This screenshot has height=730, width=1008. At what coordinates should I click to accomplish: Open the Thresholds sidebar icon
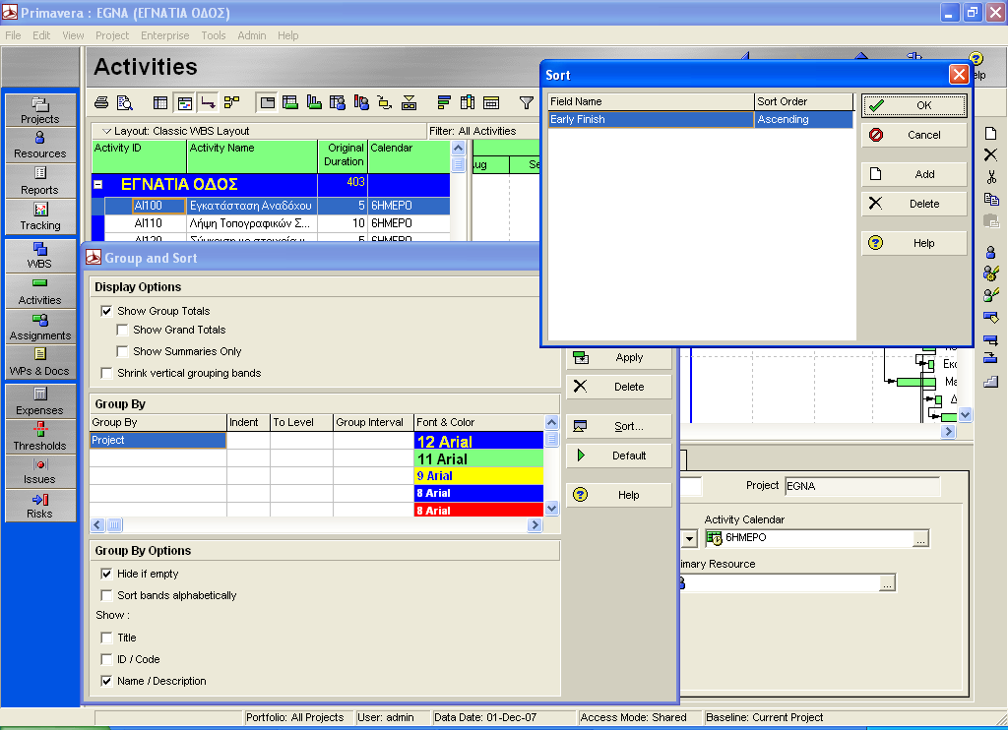point(39,437)
